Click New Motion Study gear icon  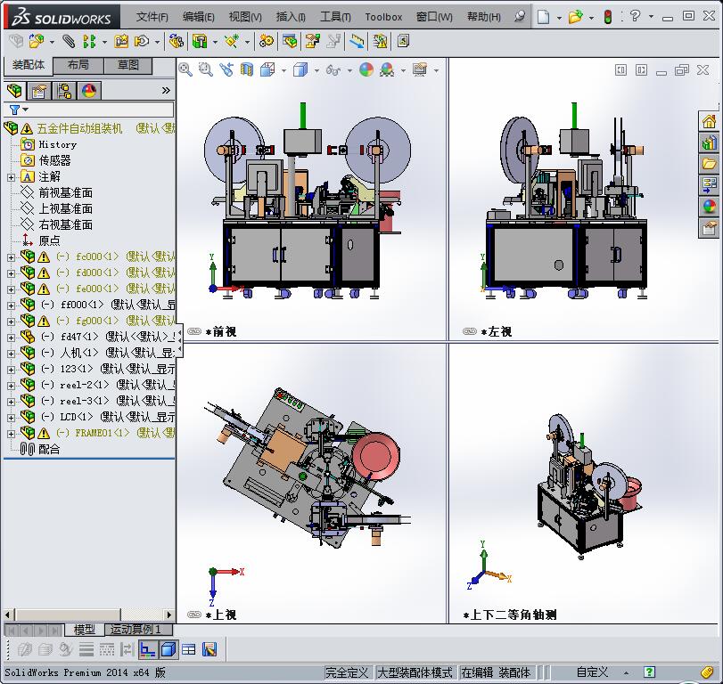[x=266, y=42]
